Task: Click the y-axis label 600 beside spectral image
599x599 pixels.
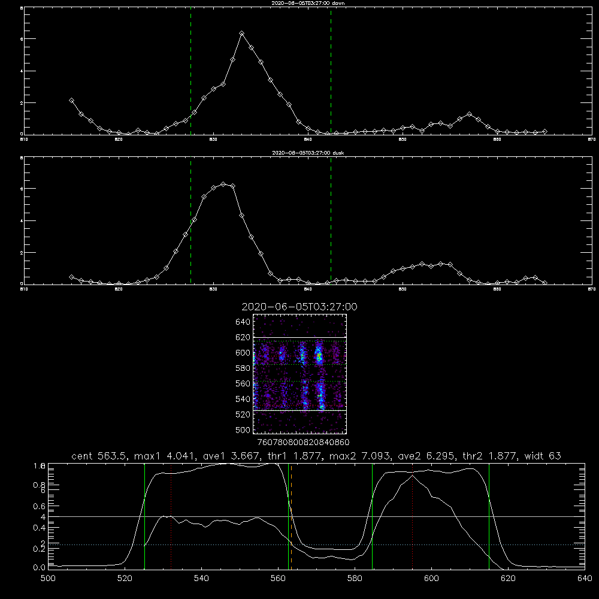Action: click(x=243, y=353)
